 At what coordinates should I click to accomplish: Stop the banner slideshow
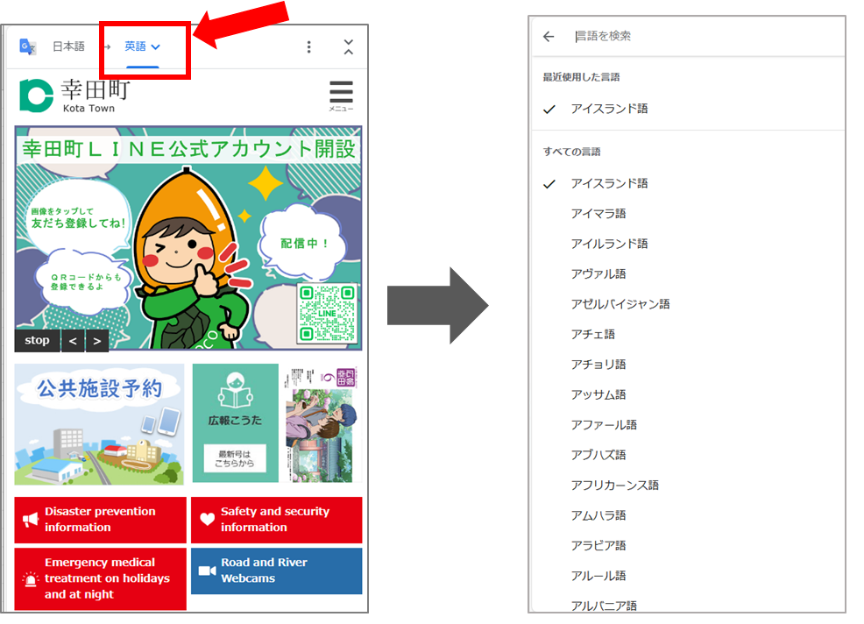[37, 341]
